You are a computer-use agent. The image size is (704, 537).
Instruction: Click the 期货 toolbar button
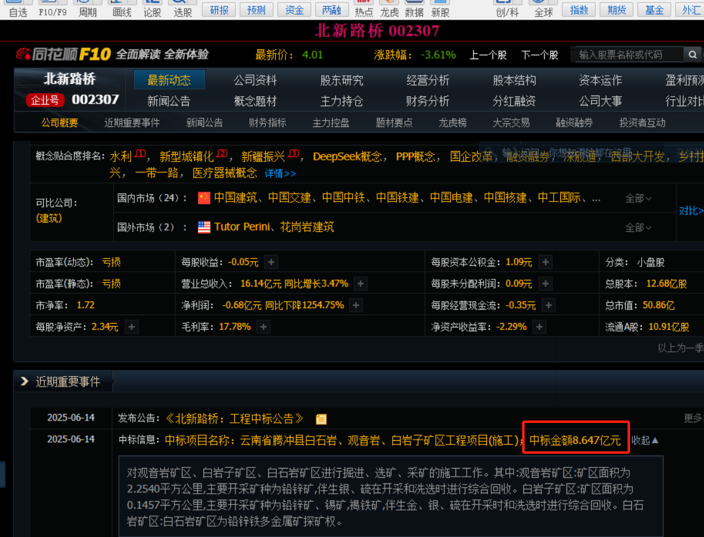click(616, 10)
